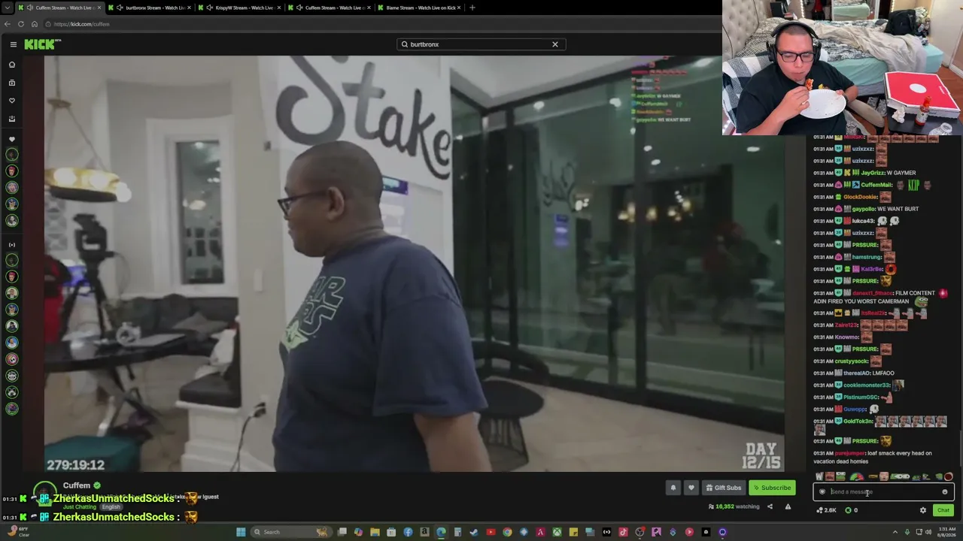This screenshot has width=963, height=541.
Task: Open Following in the Kick sidebar
Action: point(12,101)
